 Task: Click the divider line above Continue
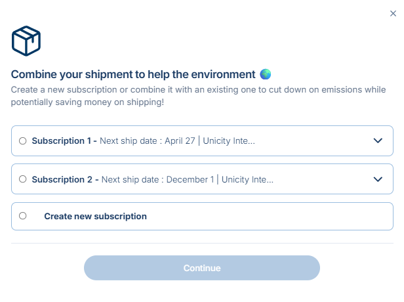point(202,243)
